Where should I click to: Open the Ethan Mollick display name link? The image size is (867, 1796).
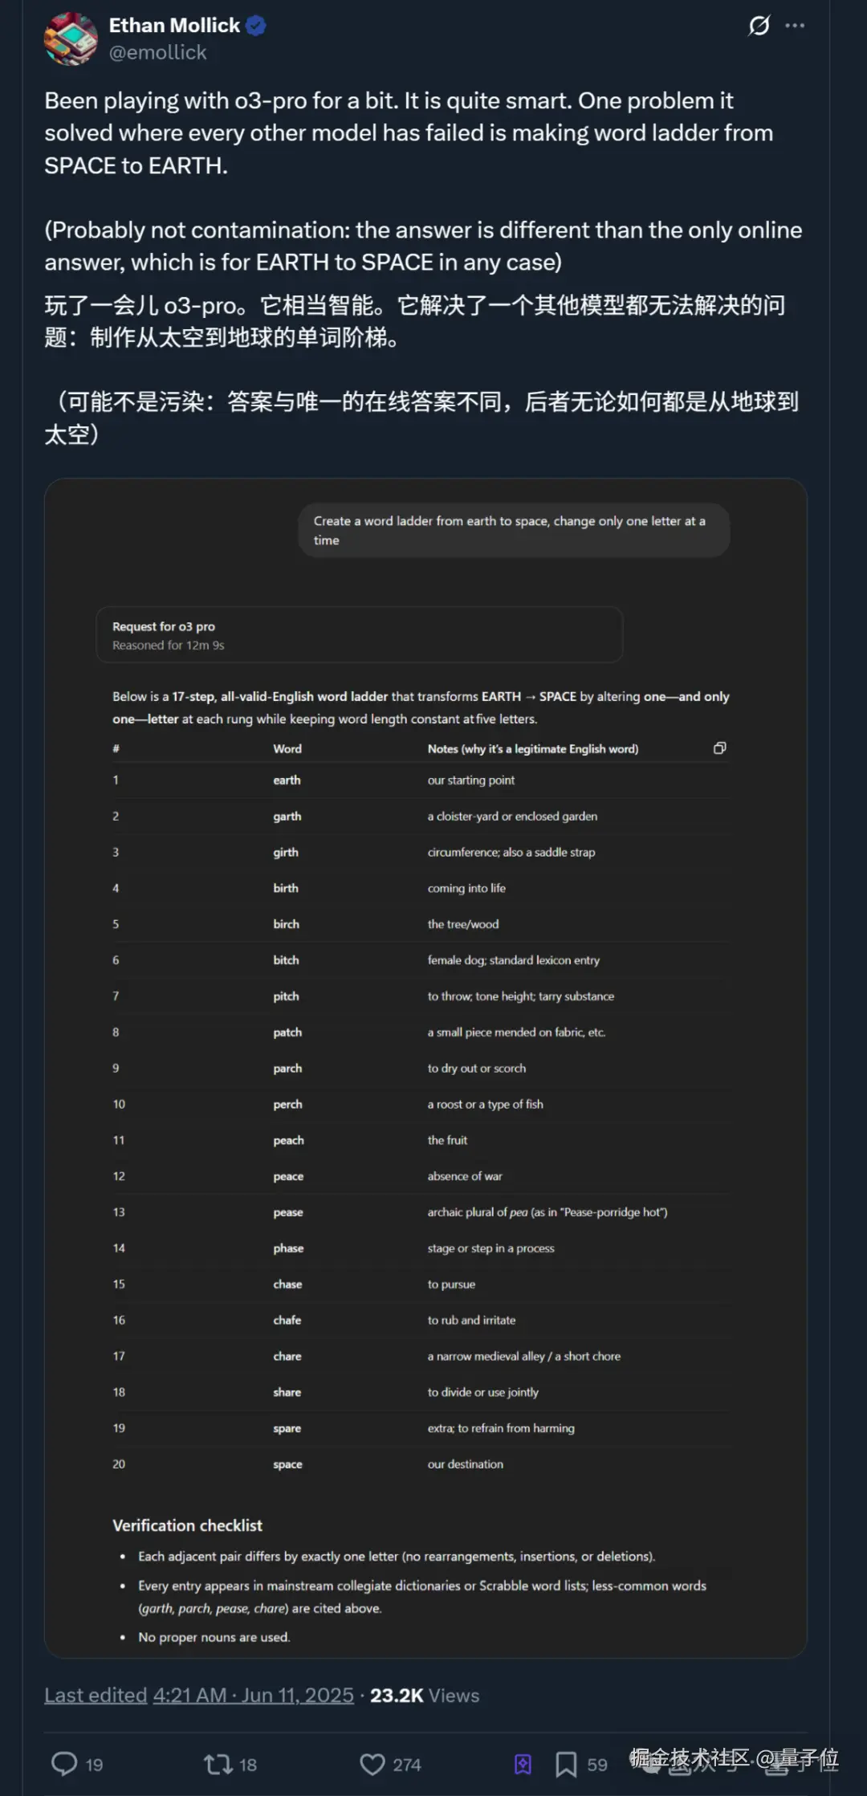point(174,26)
